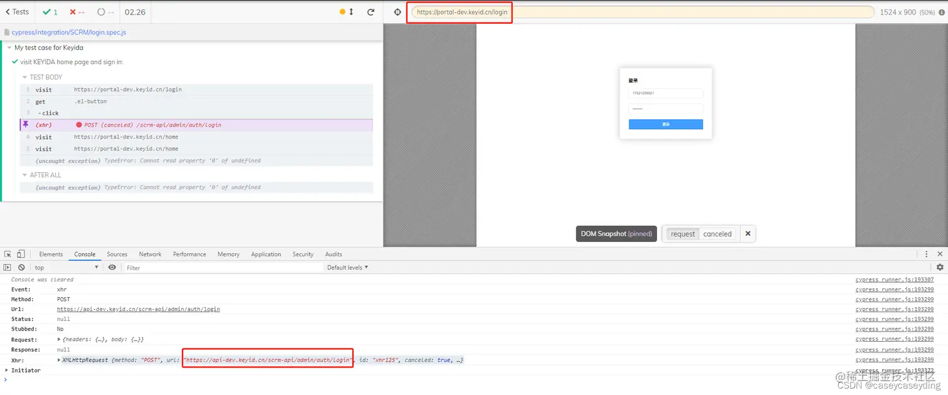948x395 pixels.
Task: Open the login.spec.js file link
Action: pyautogui.click(x=69, y=32)
